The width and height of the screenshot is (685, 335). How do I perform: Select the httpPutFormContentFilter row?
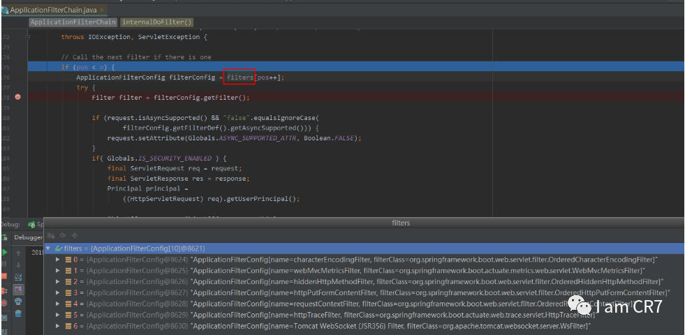(364, 292)
